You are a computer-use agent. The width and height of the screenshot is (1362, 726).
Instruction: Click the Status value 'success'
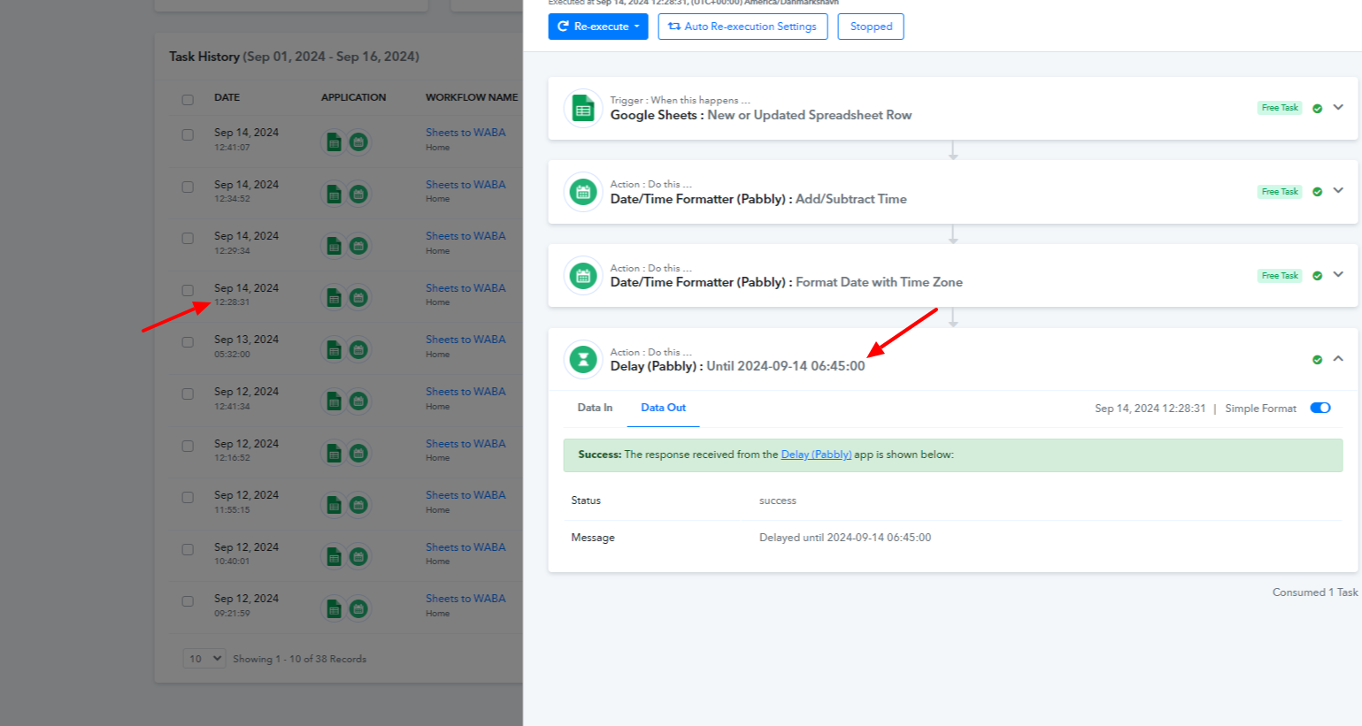click(778, 501)
